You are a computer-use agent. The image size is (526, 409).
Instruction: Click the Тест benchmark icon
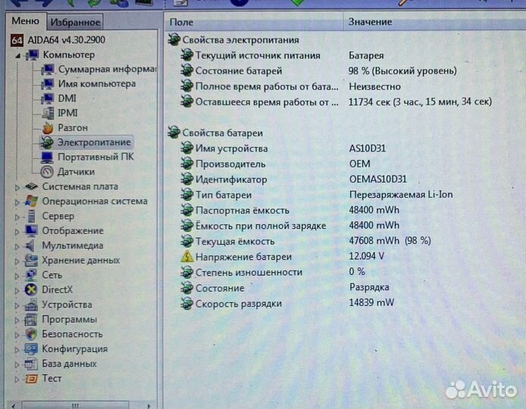coord(31,379)
